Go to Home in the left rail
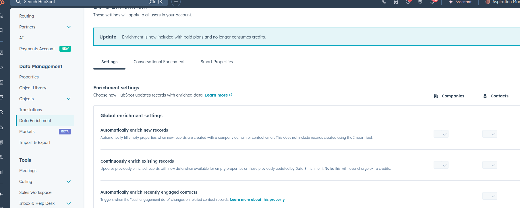Viewport: 520px width, 208px height. click(x=1, y=16)
